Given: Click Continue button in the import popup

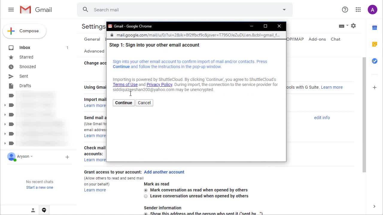Looking at the screenshot, I should coord(124,103).
